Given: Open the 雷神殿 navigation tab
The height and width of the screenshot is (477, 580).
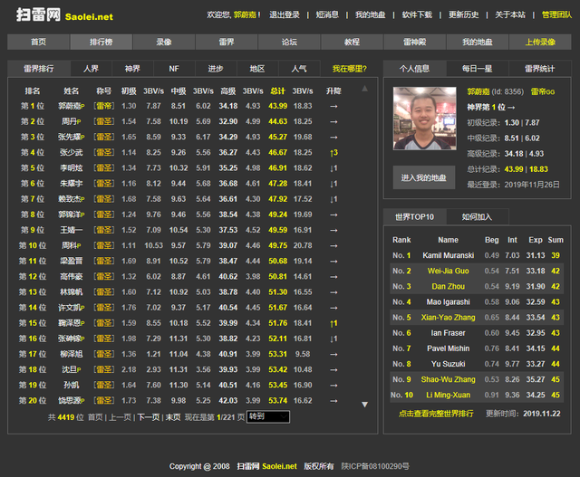Looking at the screenshot, I should click(x=415, y=42).
